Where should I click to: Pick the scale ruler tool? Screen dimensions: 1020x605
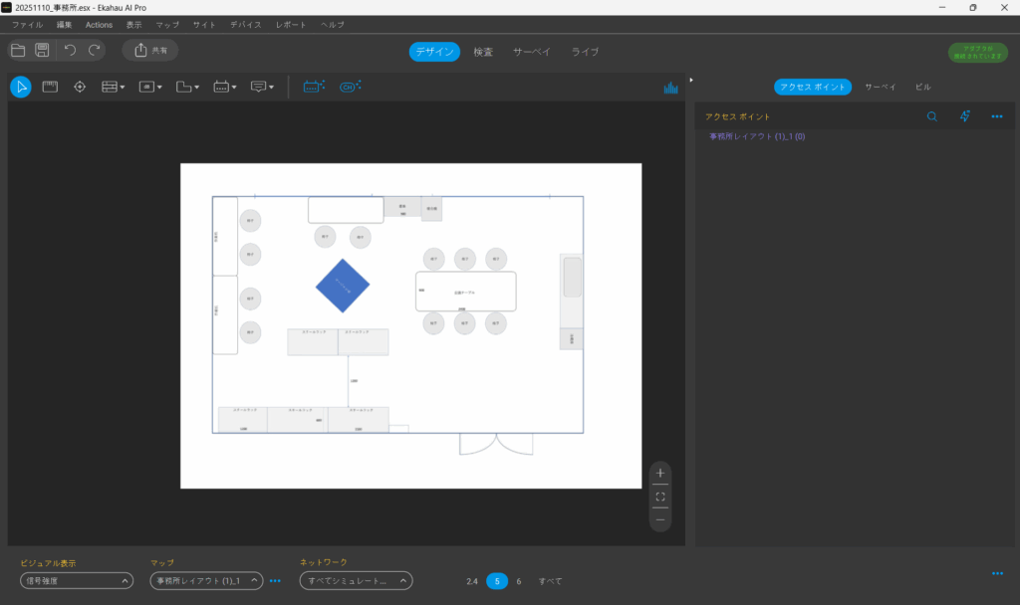click(50, 87)
